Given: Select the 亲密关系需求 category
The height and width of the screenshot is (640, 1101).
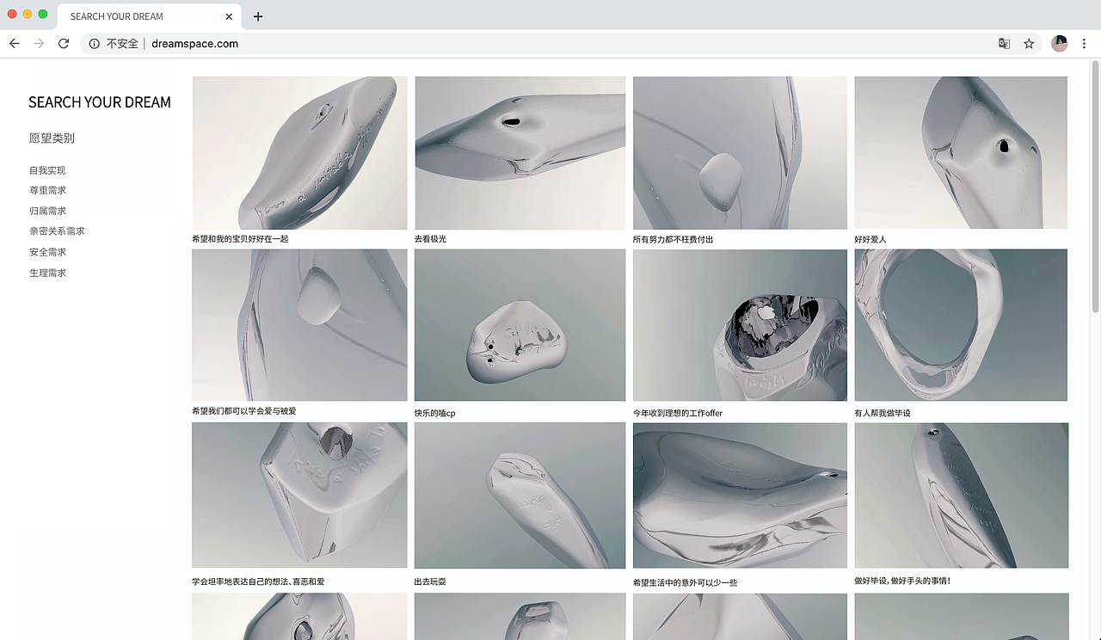Looking at the screenshot, I should coord(57,231).
